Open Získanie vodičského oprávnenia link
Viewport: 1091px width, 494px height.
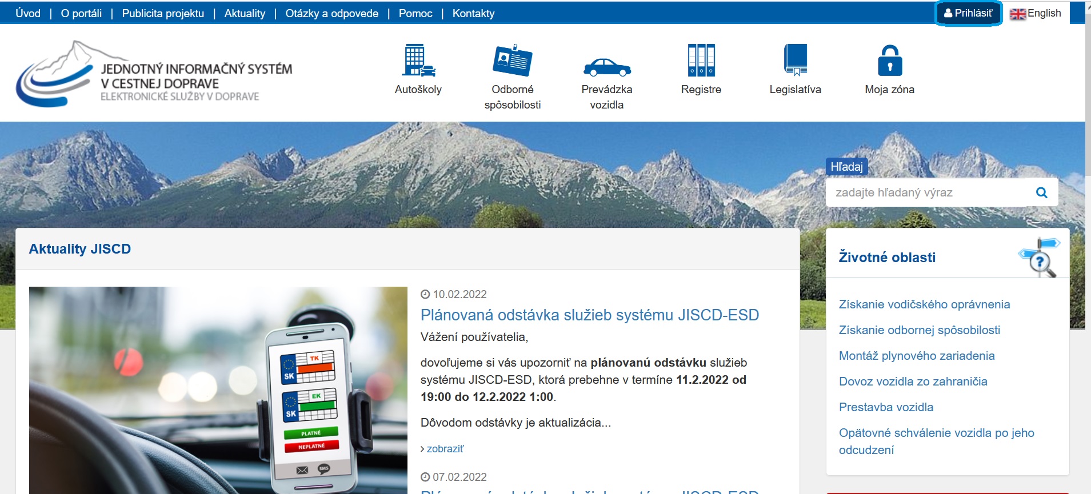point(924,304)
